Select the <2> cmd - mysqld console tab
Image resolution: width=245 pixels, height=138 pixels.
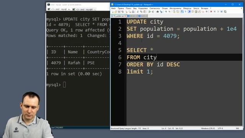pos(84,9)
